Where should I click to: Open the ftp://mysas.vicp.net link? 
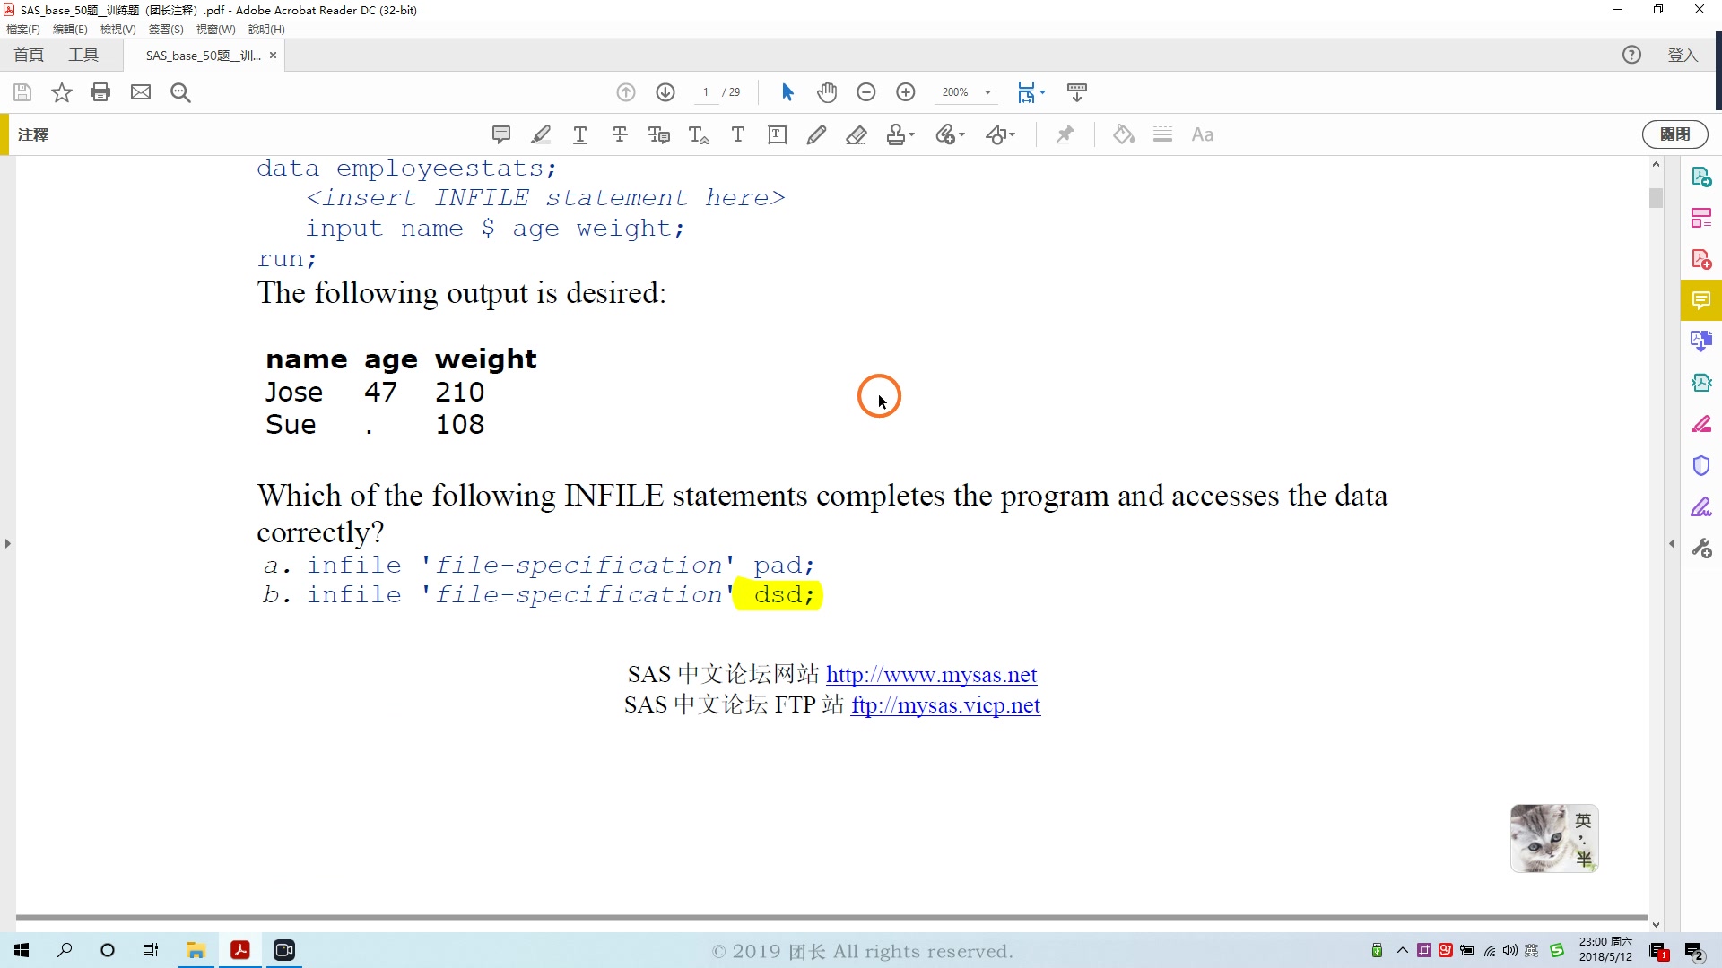click(x=945, y=705)
